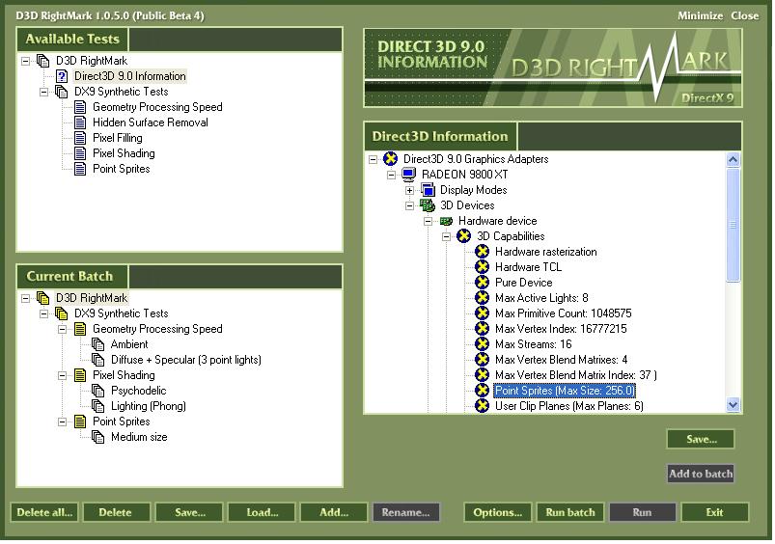Click the document icon next to Hidden Surface Removal
The image size is (775, 544).
coord(80,122)
